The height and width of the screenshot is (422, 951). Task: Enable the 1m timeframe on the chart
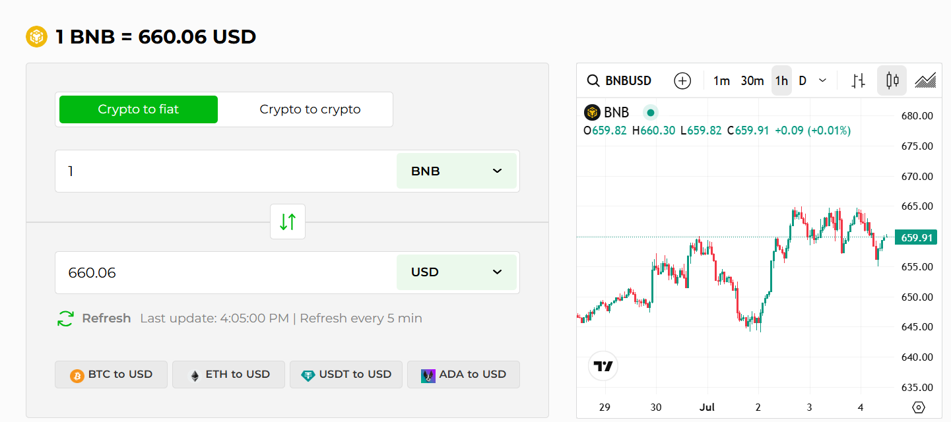tap(721, 80)
